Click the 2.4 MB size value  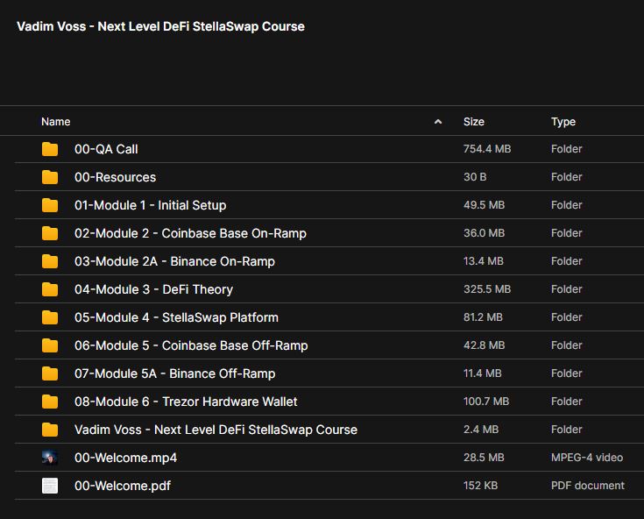481,429
